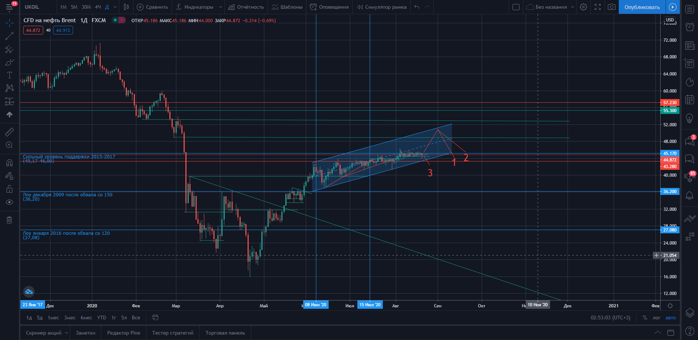
Task: Open the main hamburger menu
Action: [9, 7]
